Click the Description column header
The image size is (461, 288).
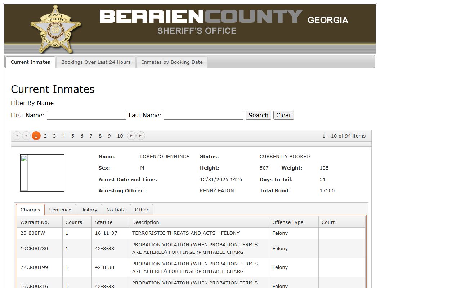point(199,222)
